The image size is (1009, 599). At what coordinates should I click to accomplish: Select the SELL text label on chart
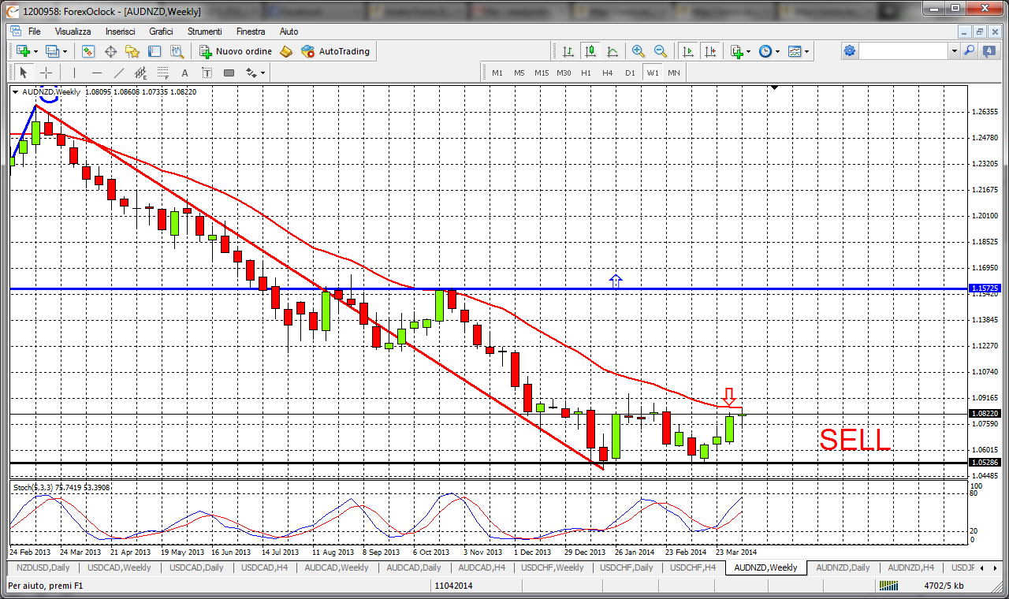855,440
